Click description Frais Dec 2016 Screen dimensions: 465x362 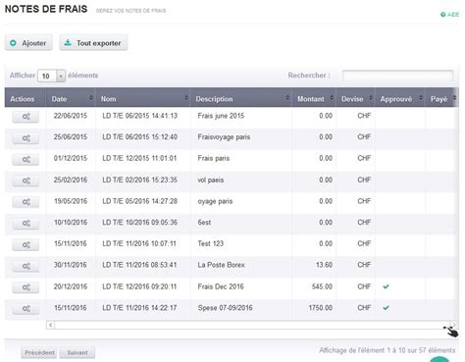(x=221, y=286)
